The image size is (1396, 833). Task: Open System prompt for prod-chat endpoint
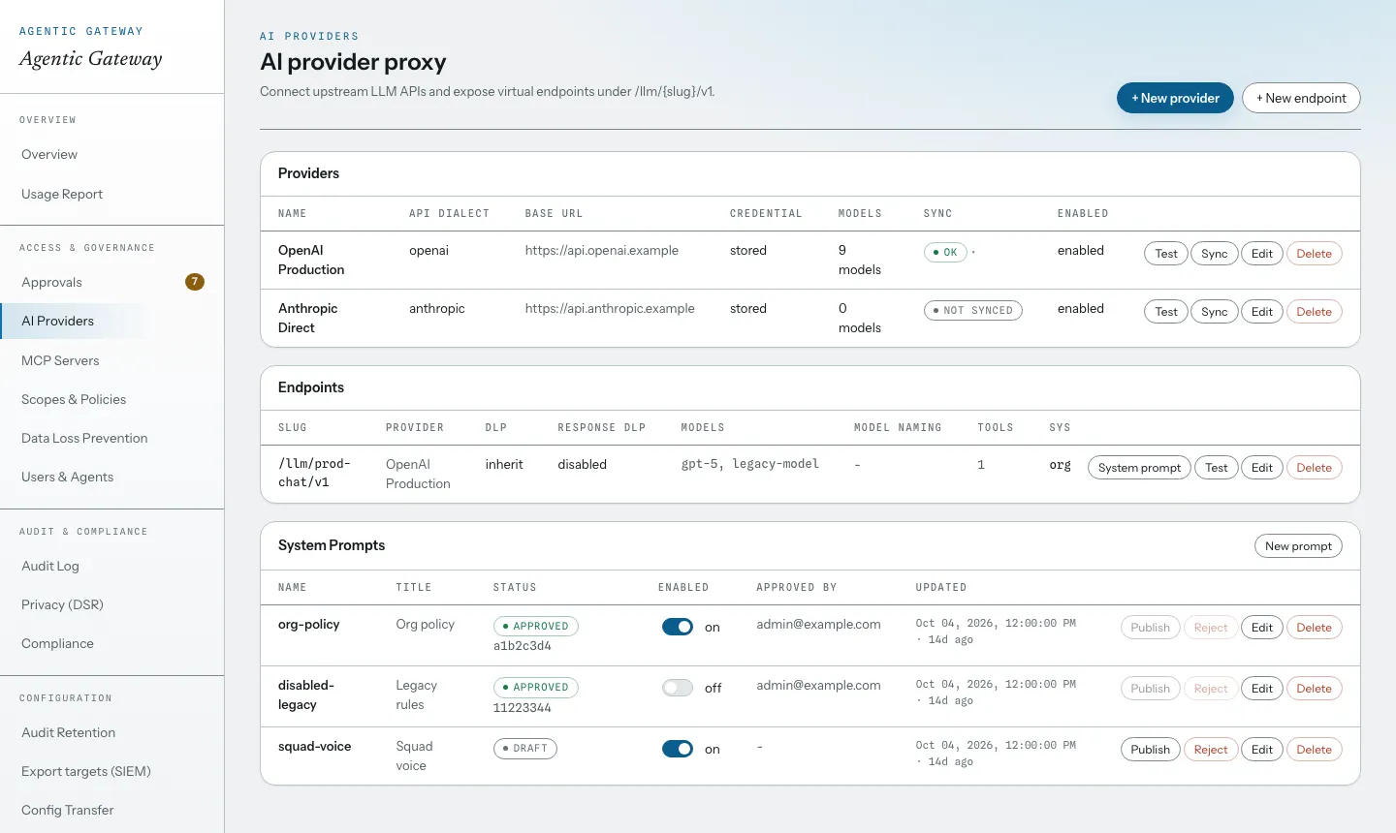(x=1139, y=468)
